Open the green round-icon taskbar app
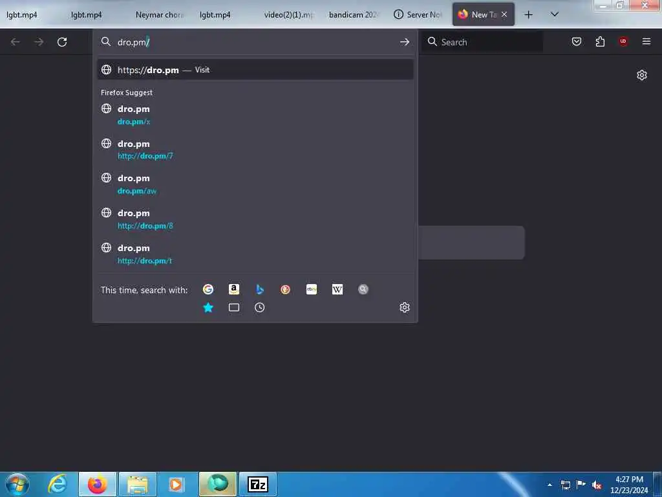The height and width of the screenshot is (497, 662). [218, 484]
